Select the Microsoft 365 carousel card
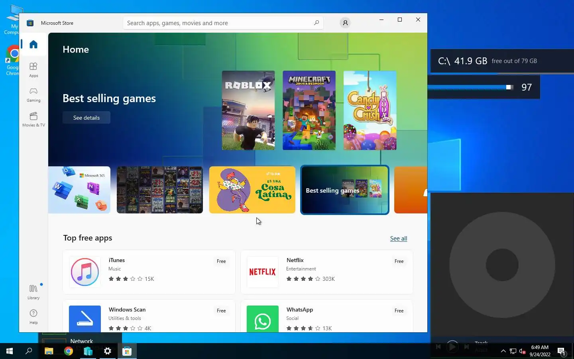The height and width of the screenshot is (359, 574). point(79,190)
